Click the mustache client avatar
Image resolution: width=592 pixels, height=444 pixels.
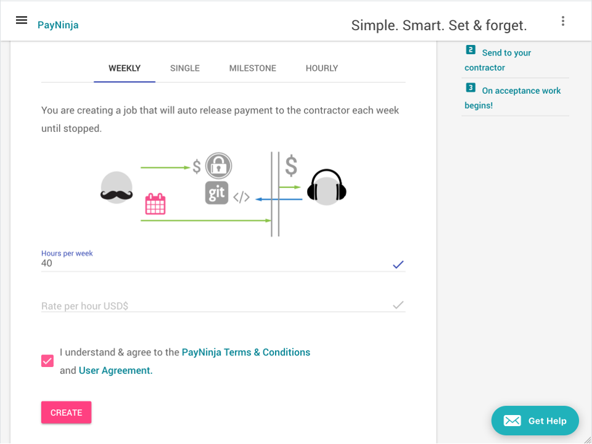coord(117,187)
